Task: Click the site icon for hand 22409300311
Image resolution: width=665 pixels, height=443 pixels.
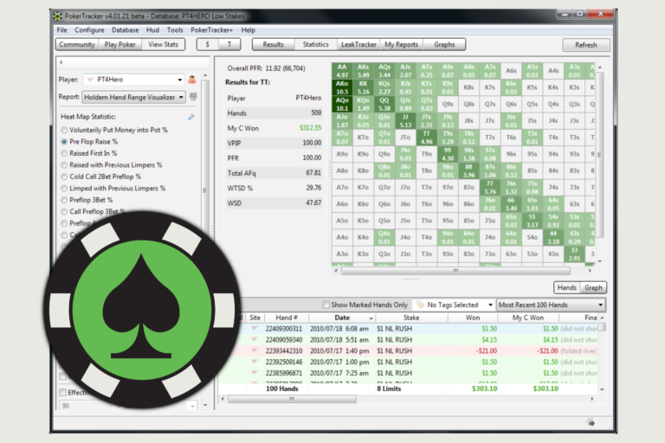Action: coord(255,328)
